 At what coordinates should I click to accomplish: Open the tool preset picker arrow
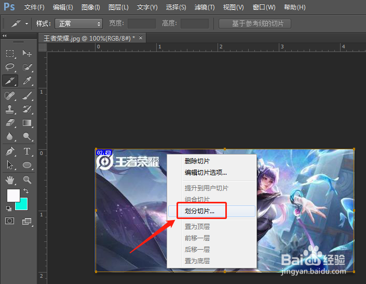[x=26, y=23]
